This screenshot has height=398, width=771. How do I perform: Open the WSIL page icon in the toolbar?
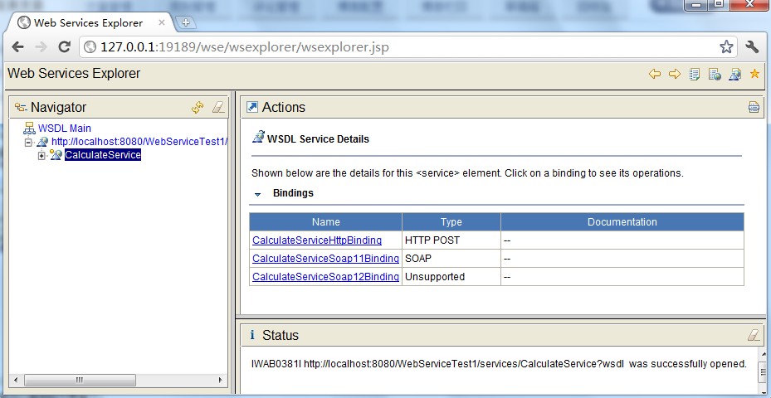[715, 74]
